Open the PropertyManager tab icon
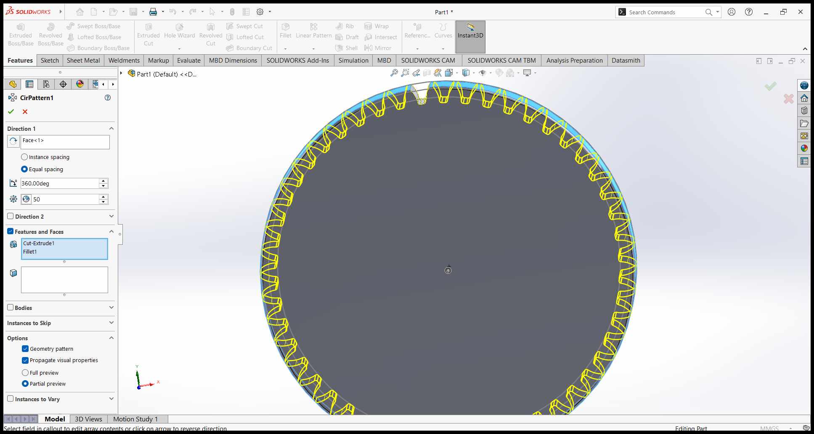Viewport: 814px width, 434px height. [x=29, y=84]
